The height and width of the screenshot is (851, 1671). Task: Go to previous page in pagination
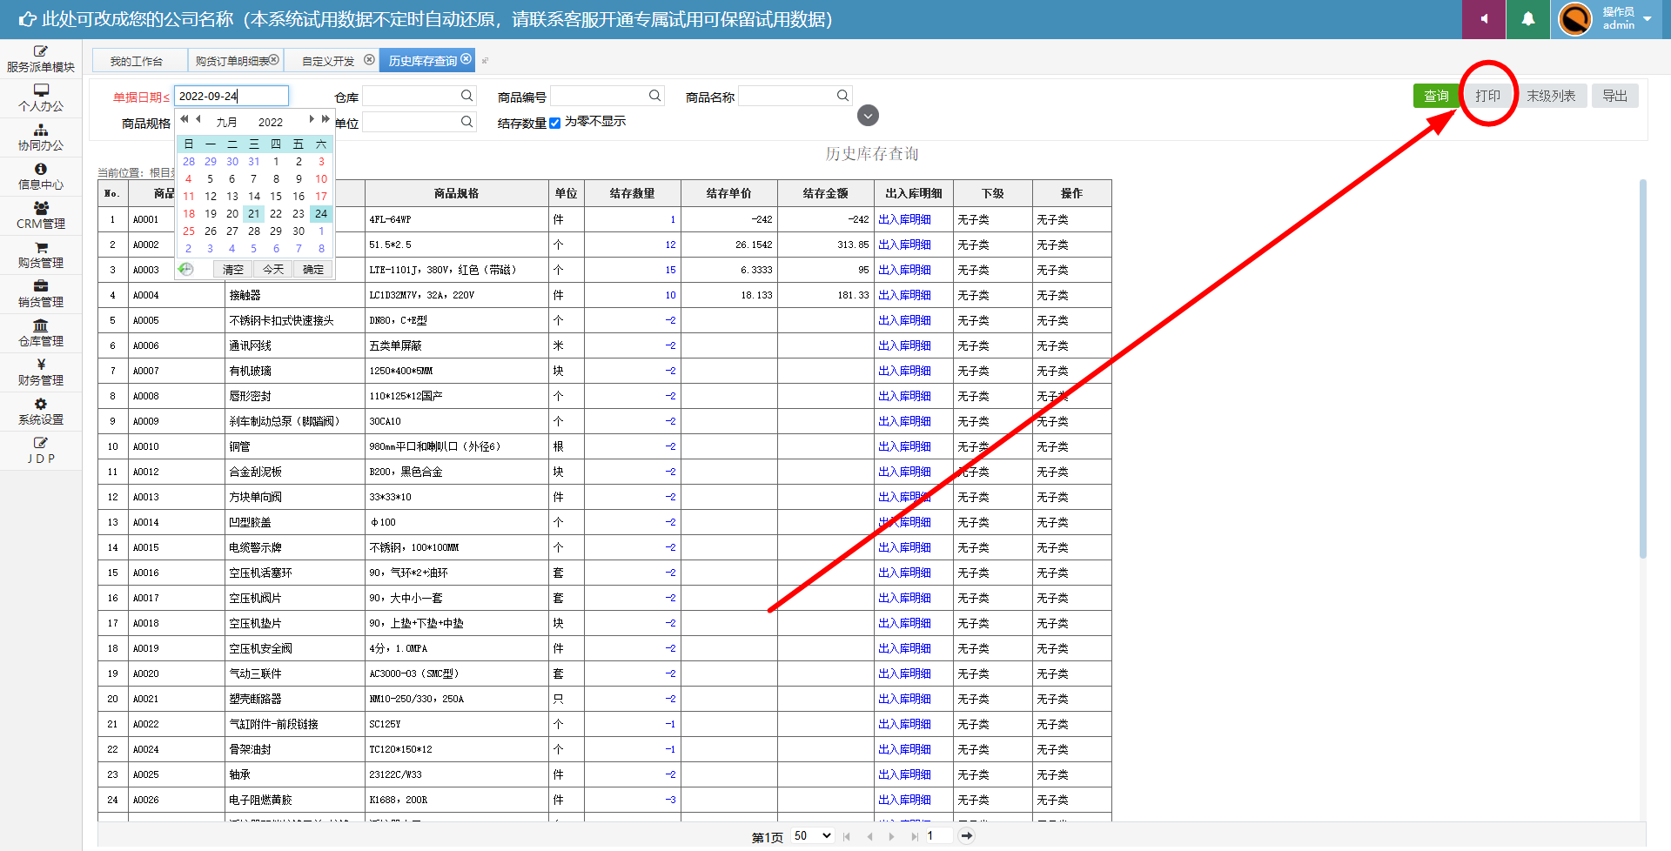coord(869,836)
